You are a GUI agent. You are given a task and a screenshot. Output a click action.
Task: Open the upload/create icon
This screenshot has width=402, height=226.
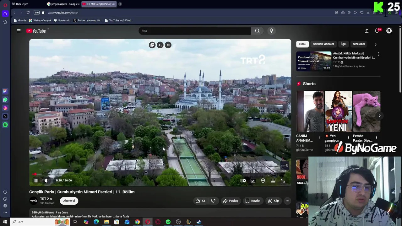pyautogui.click(x=367, y=31)
